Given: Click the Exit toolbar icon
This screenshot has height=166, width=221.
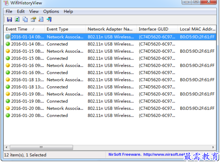Looking at the screenshot, I should 49,19.
